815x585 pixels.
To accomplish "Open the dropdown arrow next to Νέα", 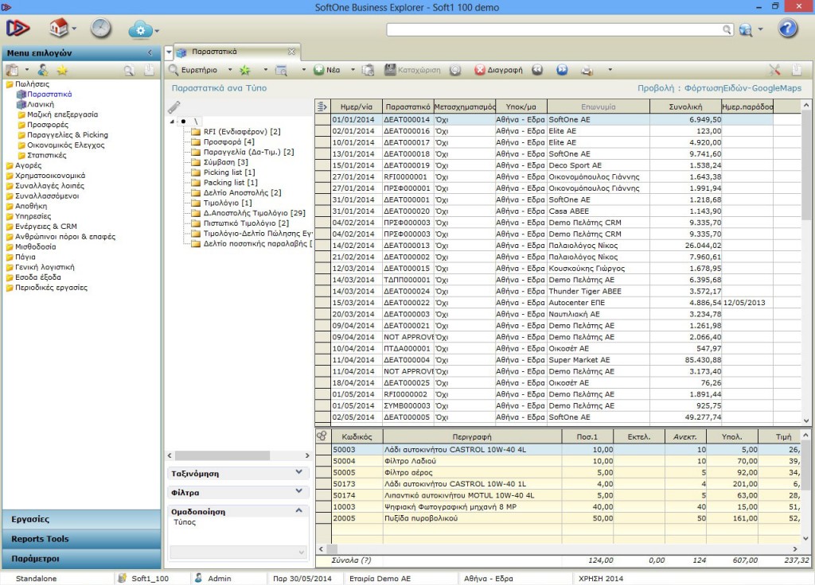I will pyautogui.click(x=353, y=70).
